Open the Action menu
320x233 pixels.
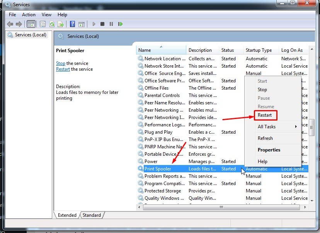[x=29, y=15]
